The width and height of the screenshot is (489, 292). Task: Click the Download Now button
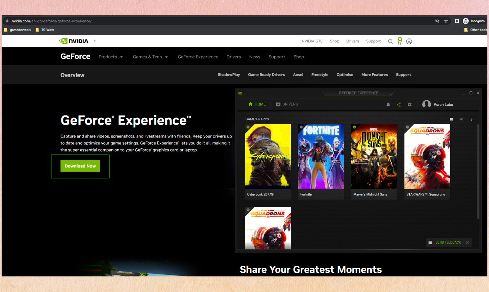click(x=80, y=166)
